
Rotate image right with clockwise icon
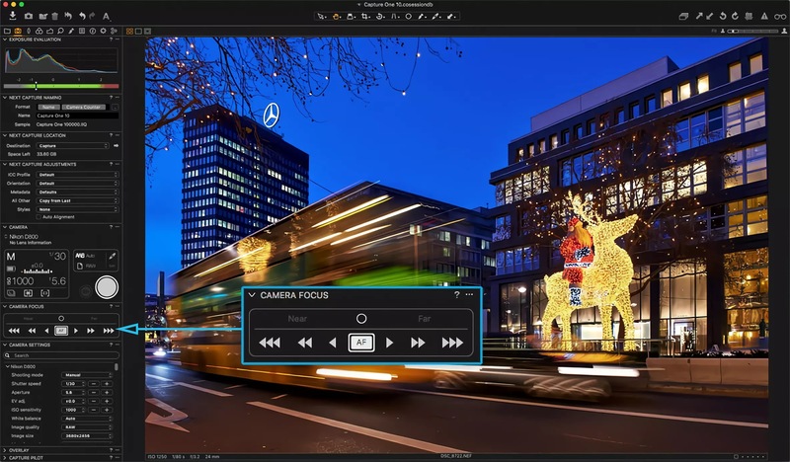[x=735, y=16]
